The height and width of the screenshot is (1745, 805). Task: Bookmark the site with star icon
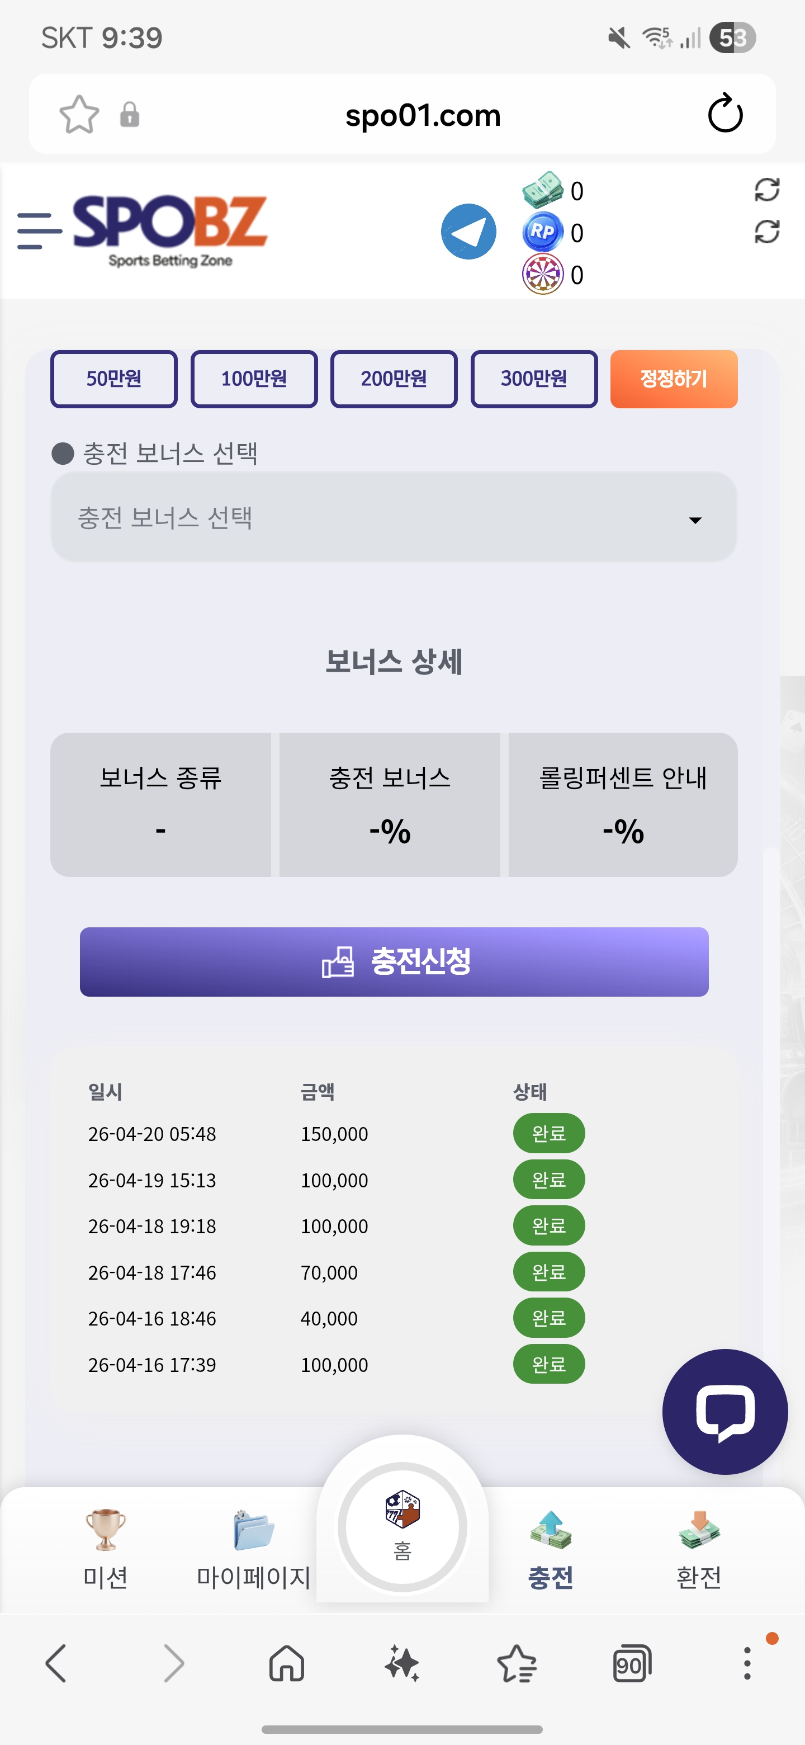pyautogui.click(x=79, y=114)
